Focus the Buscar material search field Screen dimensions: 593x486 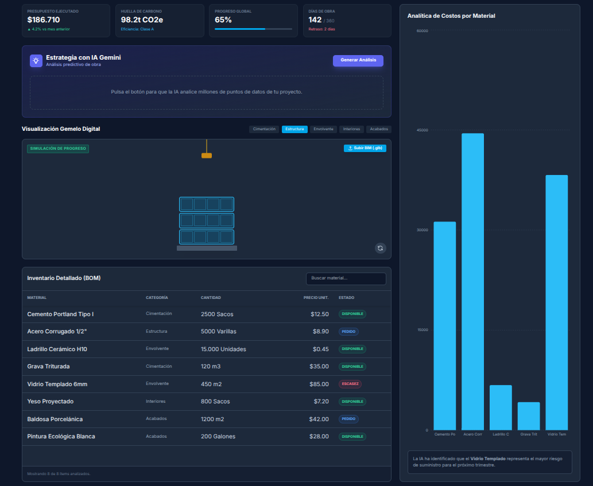(346, 278)
